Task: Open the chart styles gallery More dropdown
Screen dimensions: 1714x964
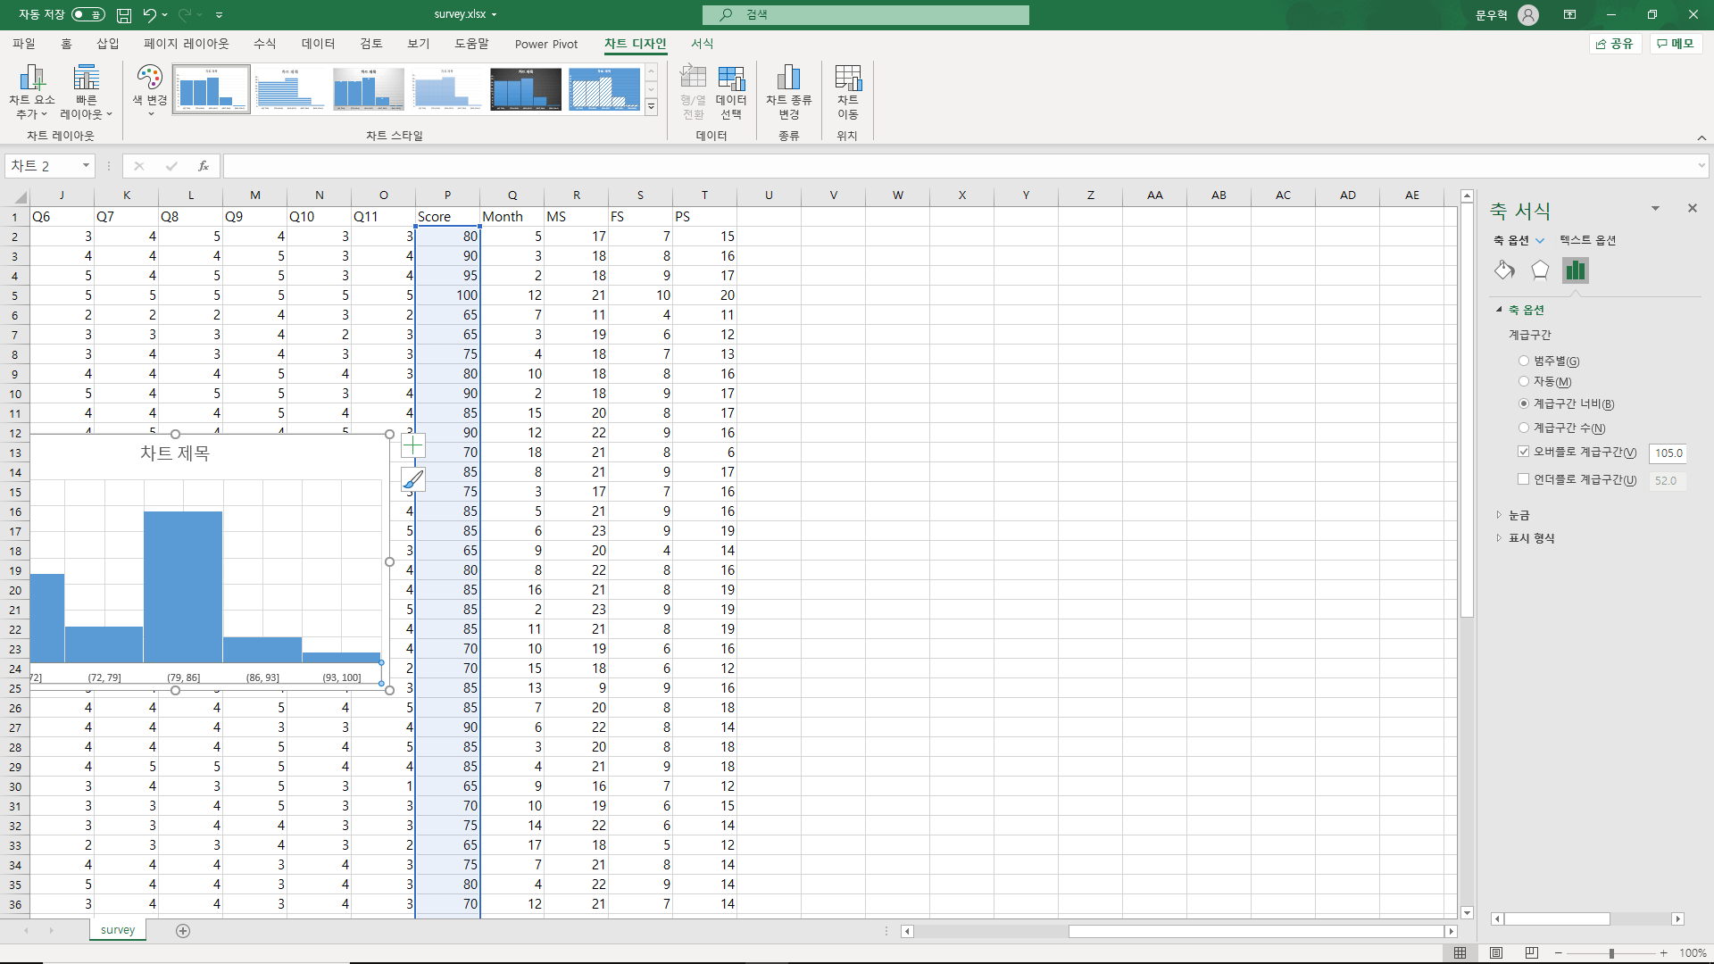Action: click(x=652, y=107)
